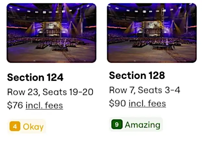Click incl. fees link beside $76
This screenshot has height=149, width=202.
pyautogui.click(x=44, y=105)
